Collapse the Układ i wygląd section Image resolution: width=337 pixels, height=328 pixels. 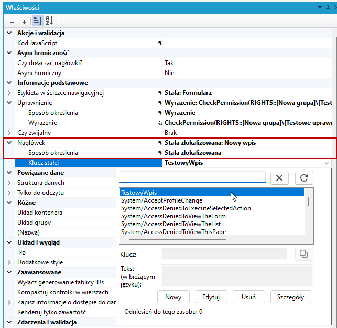(9, 242)
